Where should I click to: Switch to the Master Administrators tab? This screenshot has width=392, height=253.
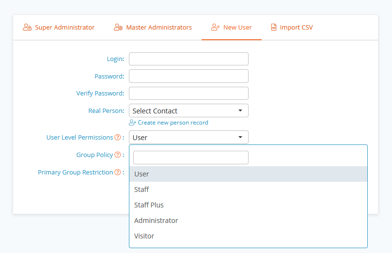(x=153, y=27)
